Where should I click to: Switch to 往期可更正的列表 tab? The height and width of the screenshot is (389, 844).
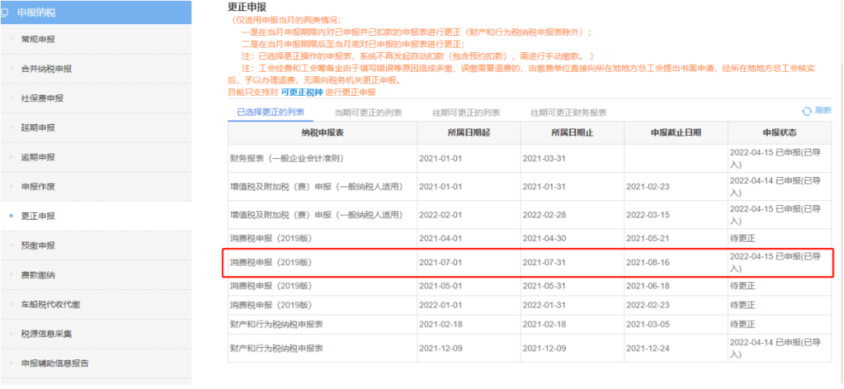click(x=466, y=113)
